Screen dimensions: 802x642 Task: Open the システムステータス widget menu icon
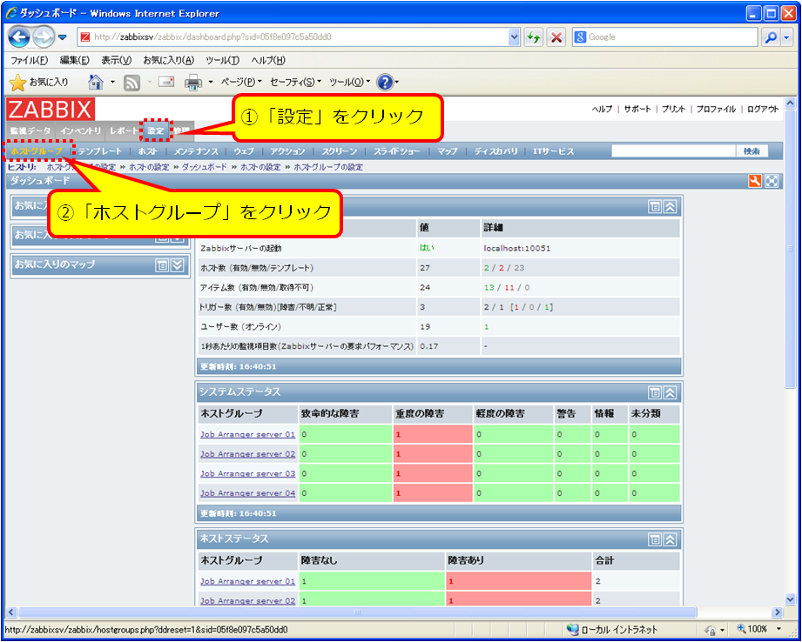pos(654,392)
